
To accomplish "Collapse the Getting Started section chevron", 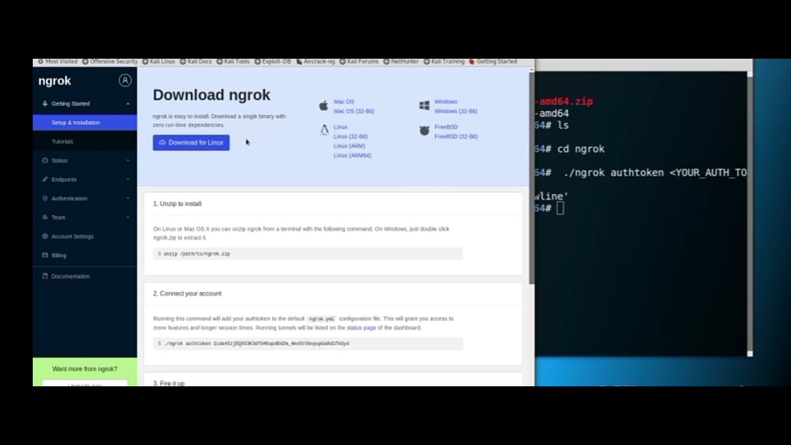I will click(128, 104).
